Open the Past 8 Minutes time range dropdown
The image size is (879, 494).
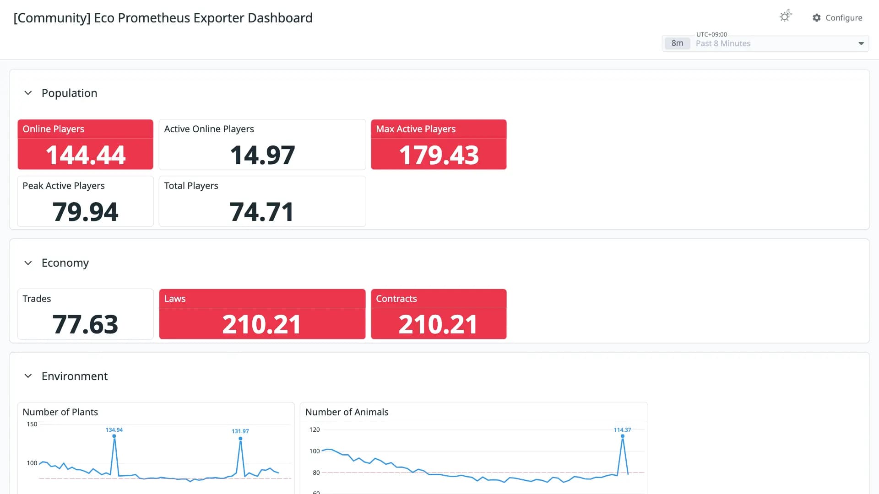coord(765,43)
